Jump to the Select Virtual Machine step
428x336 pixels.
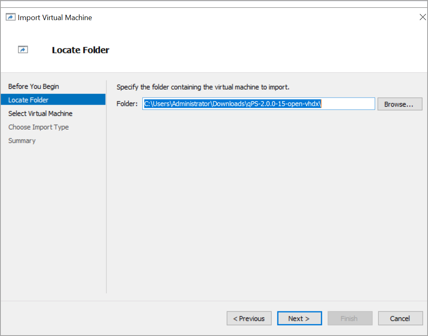point(40,113)
